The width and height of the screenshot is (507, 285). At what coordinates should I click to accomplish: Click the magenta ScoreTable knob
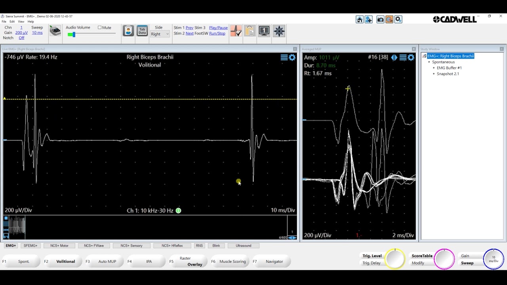pyautogui.click(x=444, y=259)
